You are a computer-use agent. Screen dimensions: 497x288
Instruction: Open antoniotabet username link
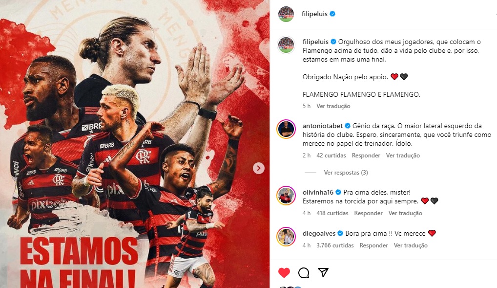tap(323, 126)
